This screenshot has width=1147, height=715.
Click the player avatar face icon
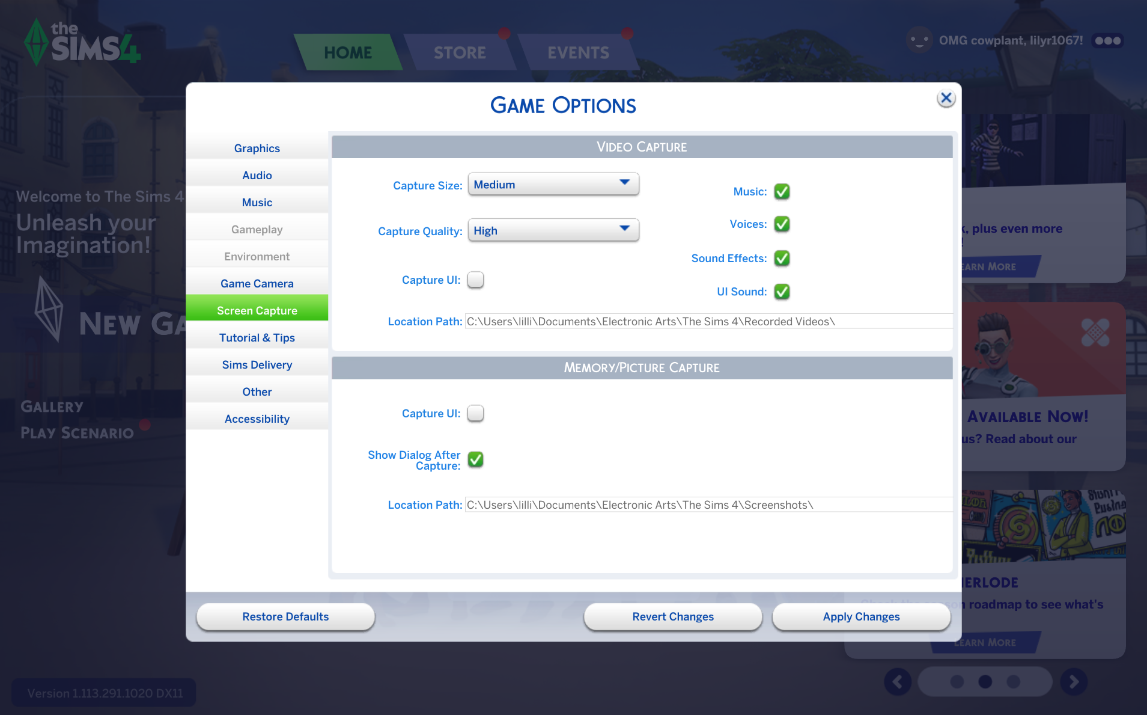click(x=919, y=40)
